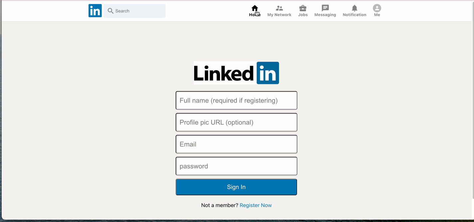Click the vertical scrollbar on right edge
This screenshot has width=474, height=222.
473,100
